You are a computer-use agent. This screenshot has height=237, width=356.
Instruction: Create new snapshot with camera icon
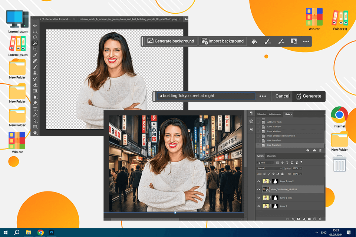click(x=314, y=150)
